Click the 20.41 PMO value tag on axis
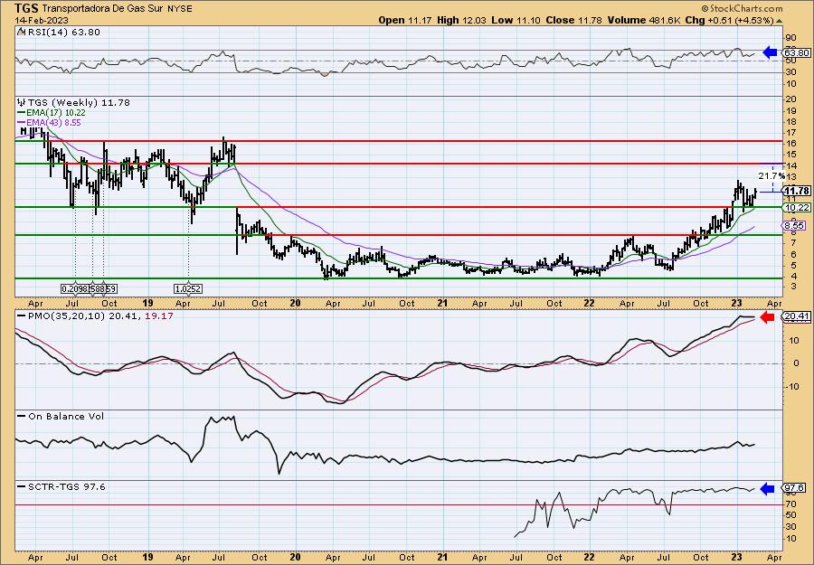The image size is (814, 565). tap(797, 318)
